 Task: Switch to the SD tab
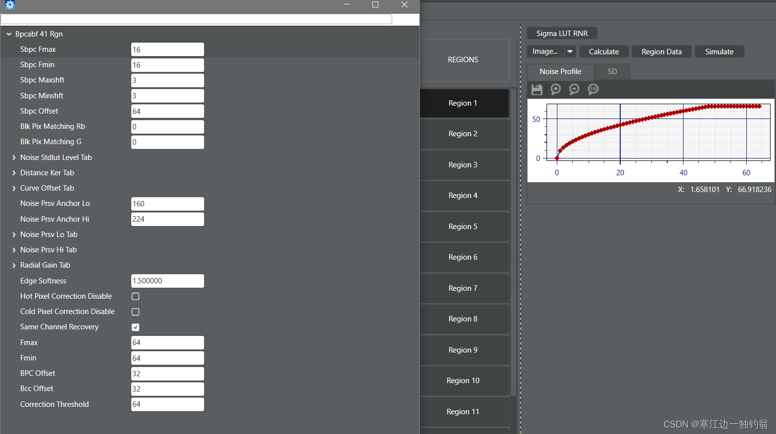(x=612, y=72)
